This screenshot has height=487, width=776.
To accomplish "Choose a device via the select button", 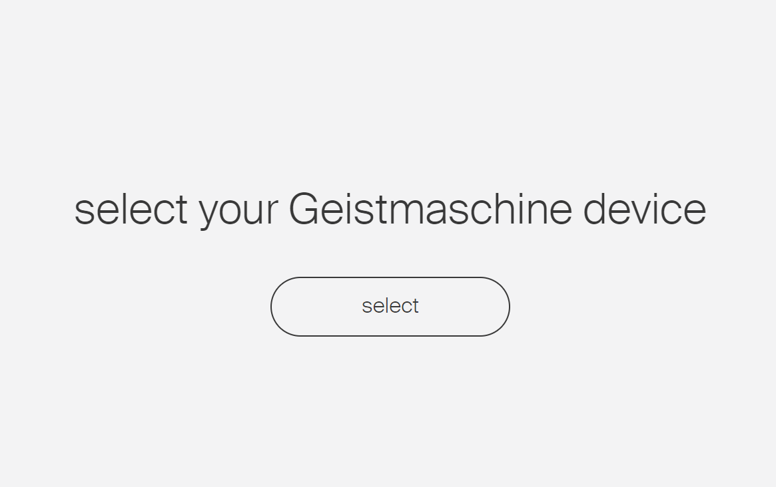I will coord(390,307).
